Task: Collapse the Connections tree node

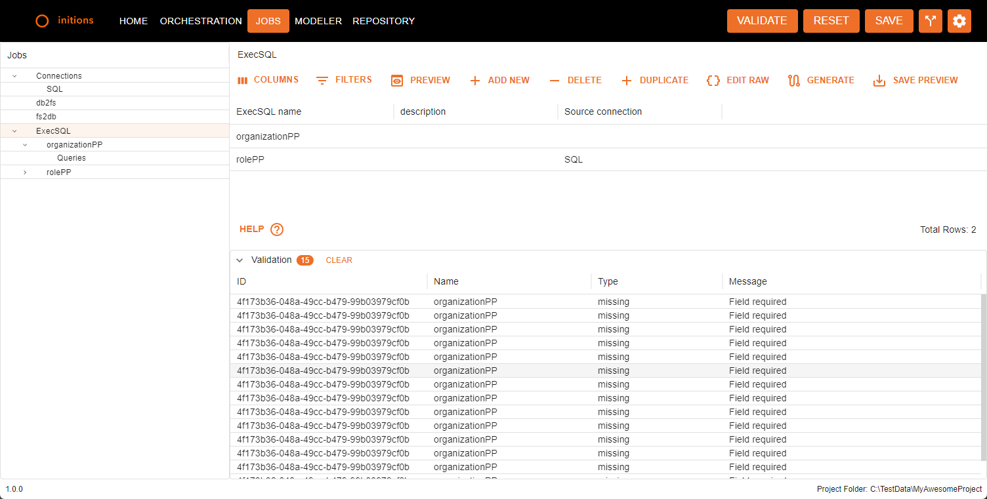Action: [x=14, y=76]
